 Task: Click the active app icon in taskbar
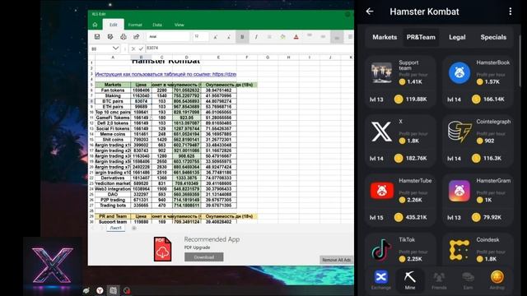point(114,290)
